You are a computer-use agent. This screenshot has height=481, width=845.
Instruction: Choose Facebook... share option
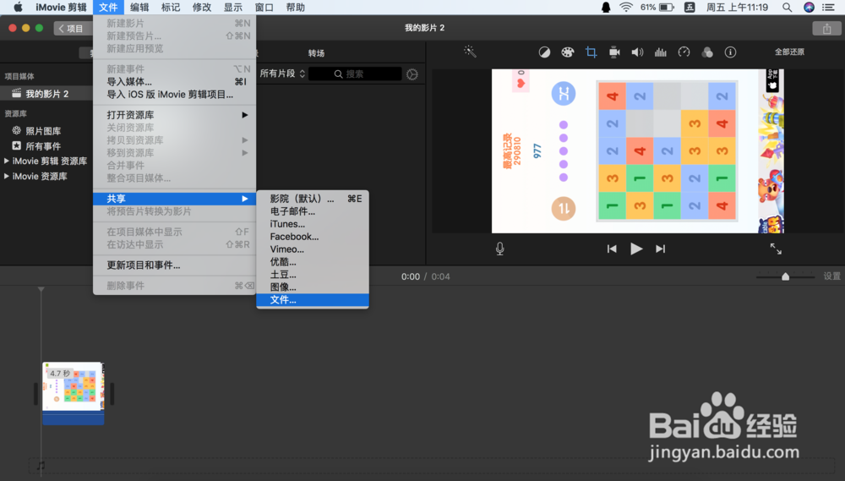(x=313, y=236)
